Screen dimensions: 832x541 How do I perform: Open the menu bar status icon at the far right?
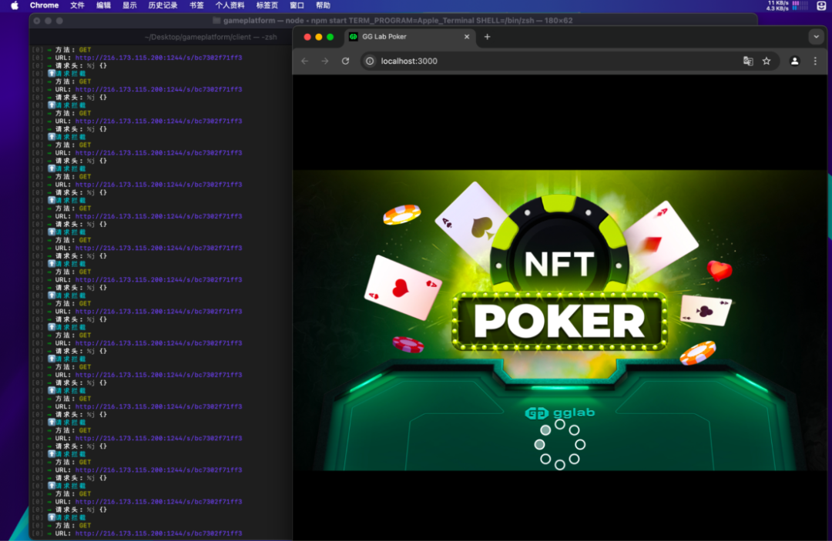[x=821, y=5]
